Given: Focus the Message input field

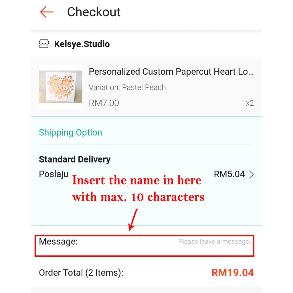Looking at the screenshot, I should point(144,246).
